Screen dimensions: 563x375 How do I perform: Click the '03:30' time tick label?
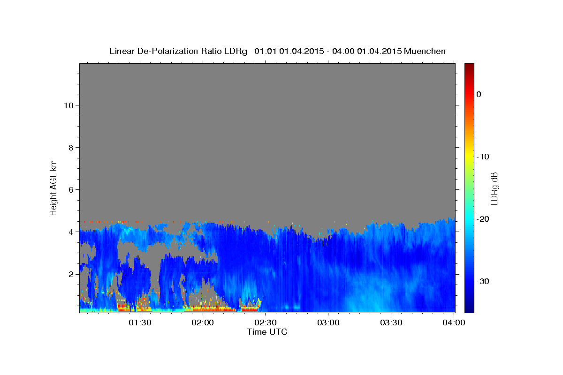(x=391, y=322)
